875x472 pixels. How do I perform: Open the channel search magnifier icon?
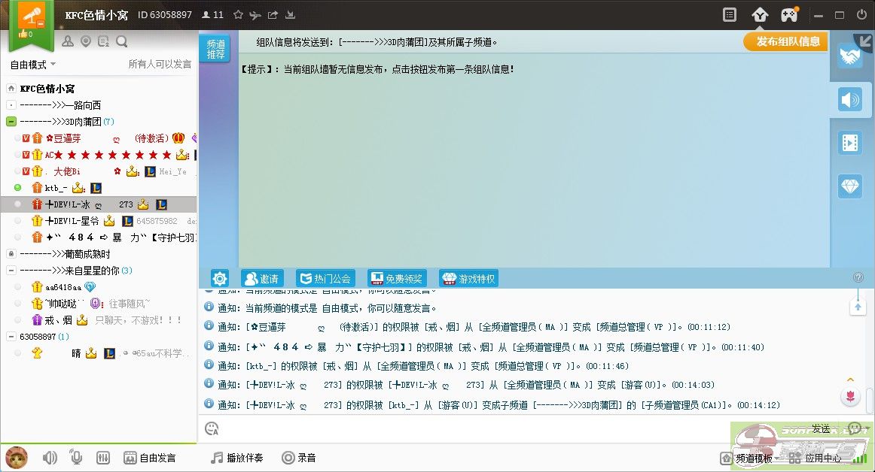point(121,41)
